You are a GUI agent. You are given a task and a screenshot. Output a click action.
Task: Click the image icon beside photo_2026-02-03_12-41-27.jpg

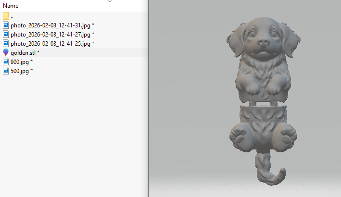pos(6,34)
